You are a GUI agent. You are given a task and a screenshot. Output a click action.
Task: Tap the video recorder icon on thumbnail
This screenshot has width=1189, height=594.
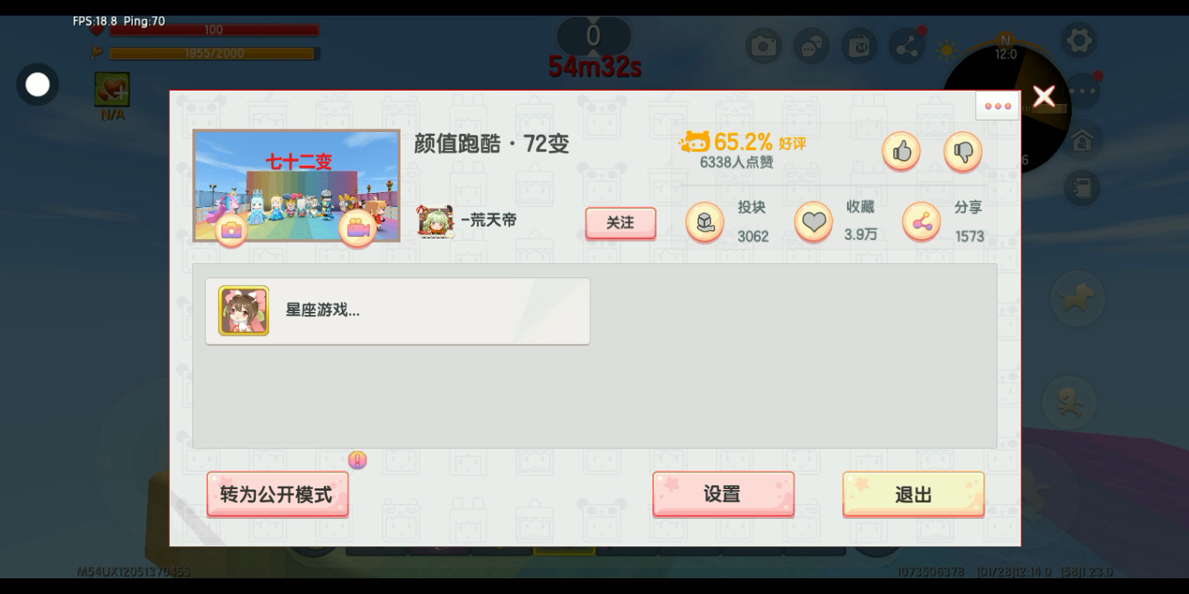tap(358, 229)
